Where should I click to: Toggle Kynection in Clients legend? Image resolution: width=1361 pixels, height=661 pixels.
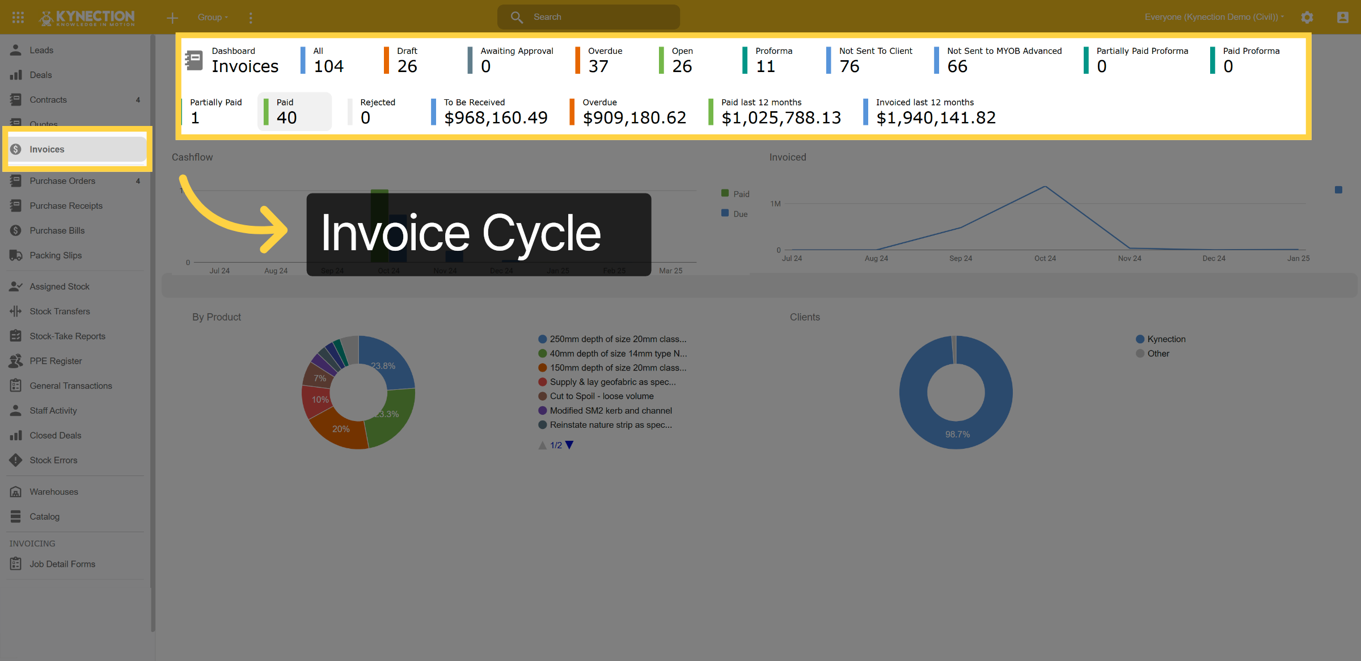(x=1161, y=339)
